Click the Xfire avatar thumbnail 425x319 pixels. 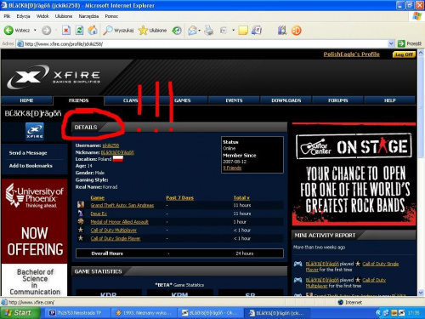[35, 131]
